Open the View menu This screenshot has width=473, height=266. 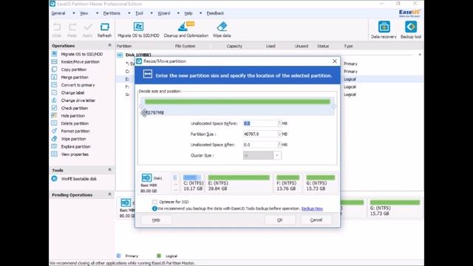pyautogui.click(x=84, y=13)
